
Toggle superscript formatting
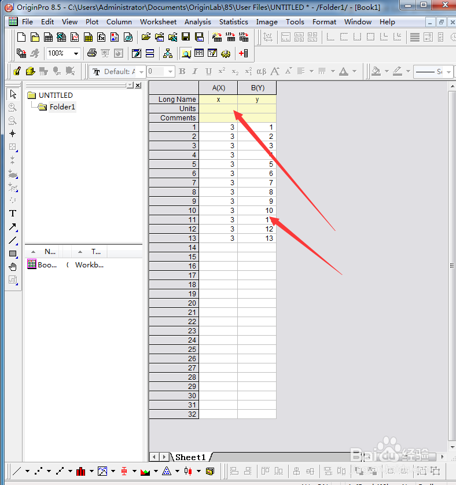click(222, 71)
